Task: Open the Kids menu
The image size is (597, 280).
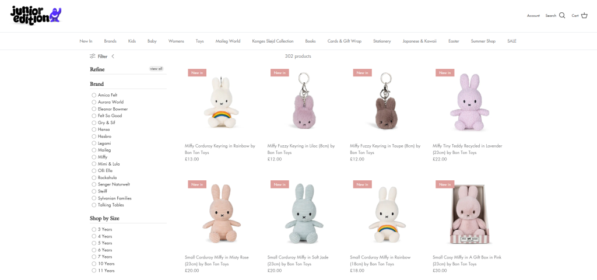Action: point(132,41)
